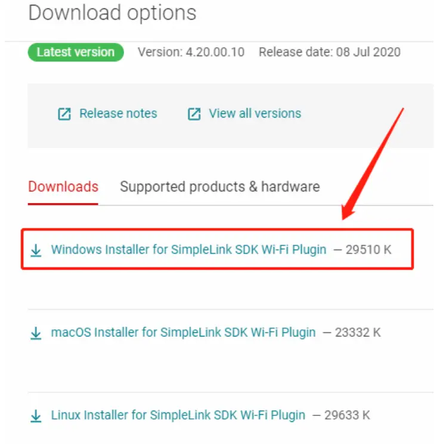Open the View all versions link

click(255, 113)
